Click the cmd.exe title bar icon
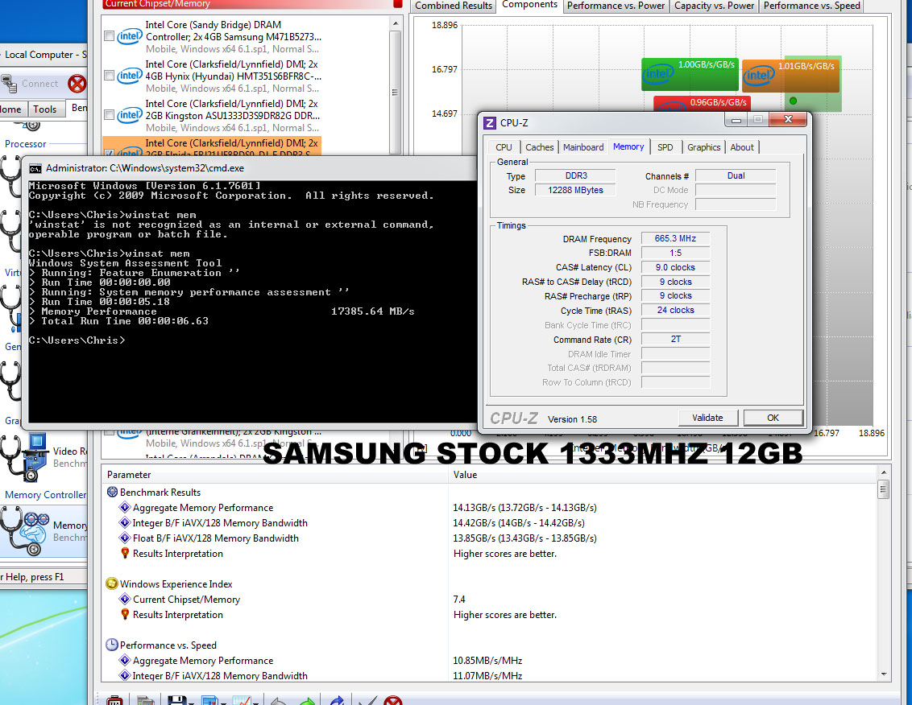Screen dimensions: 912x705 (x=35, y=168)
